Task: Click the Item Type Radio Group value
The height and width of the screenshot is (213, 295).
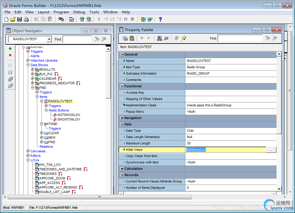Action: [231, 67]
